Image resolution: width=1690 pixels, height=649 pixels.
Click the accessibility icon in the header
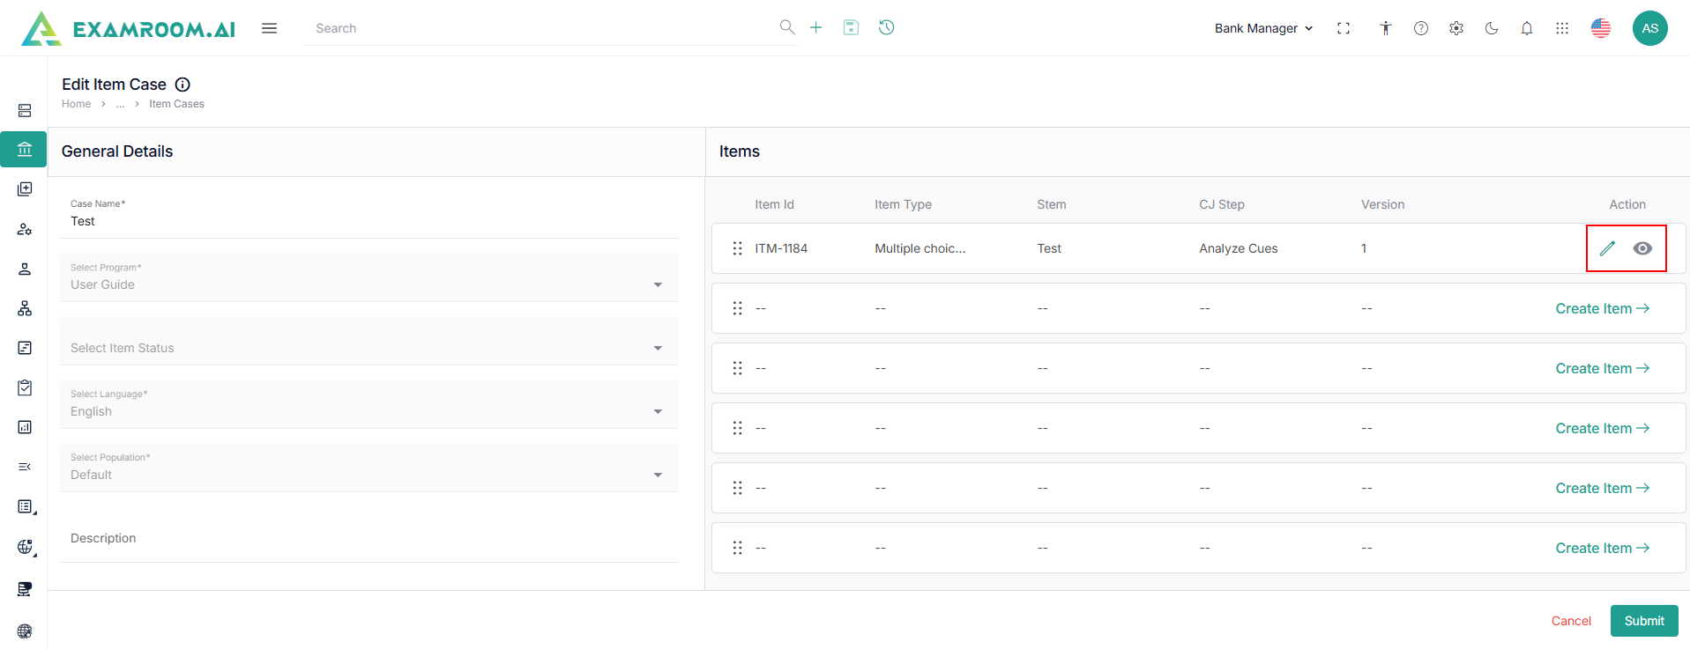1386,28
